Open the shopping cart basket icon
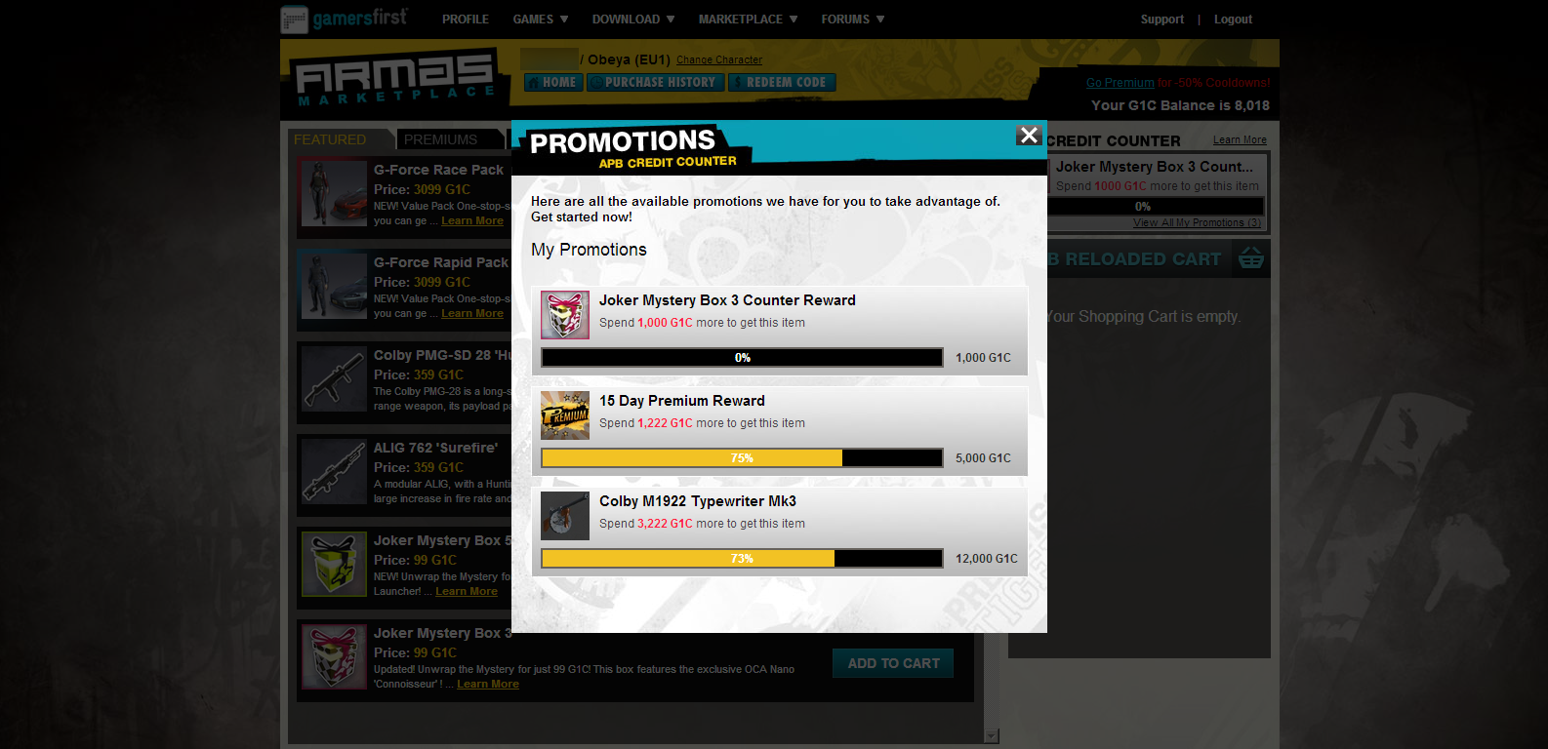The height and width of the screenshot is (749, 1548). coord(1250,258)
